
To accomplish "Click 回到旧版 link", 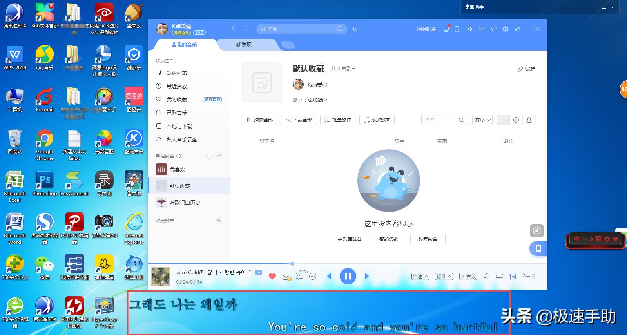I will pos(427,29).
